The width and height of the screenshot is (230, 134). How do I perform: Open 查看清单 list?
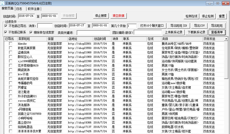click(217, 32)
